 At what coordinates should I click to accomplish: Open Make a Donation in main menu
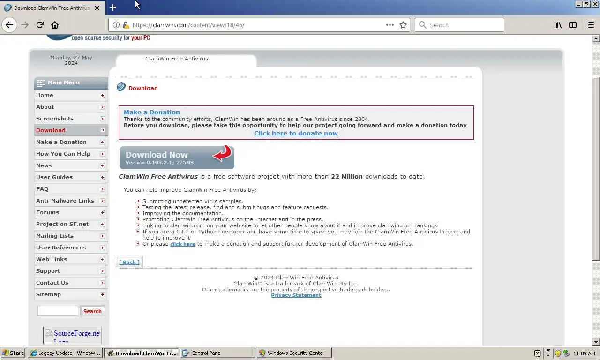click(71, 142)
